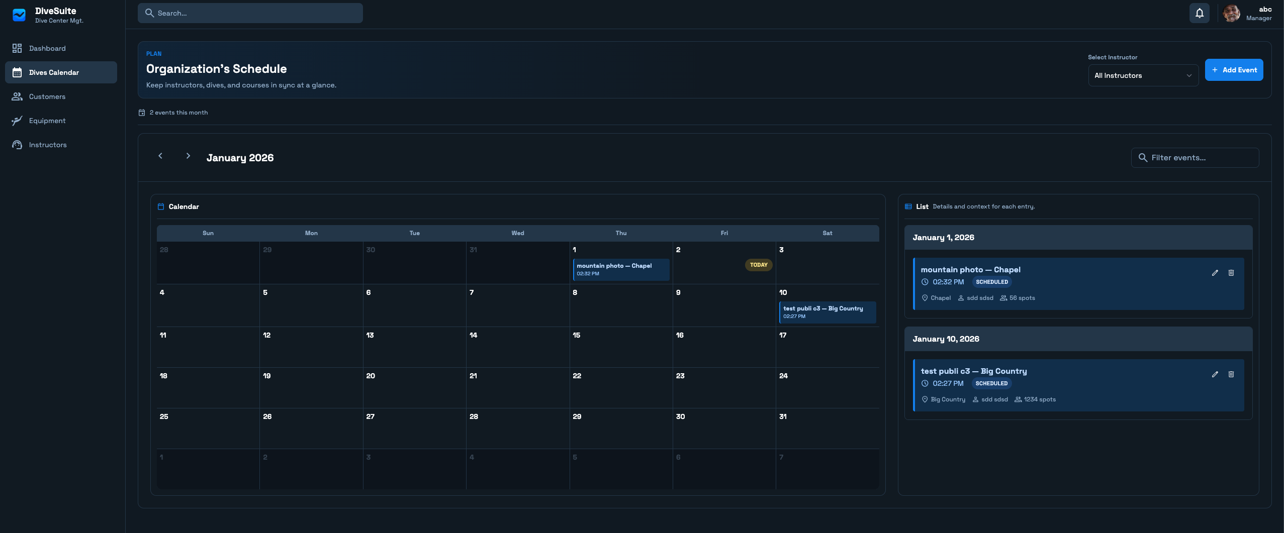Open the test publi c3 calendar event

pyautogui.click(x=828, y=312)
